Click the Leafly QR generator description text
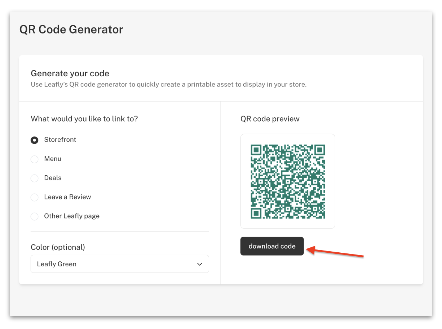This screenshot has height=329, width=442. point(169,85)
